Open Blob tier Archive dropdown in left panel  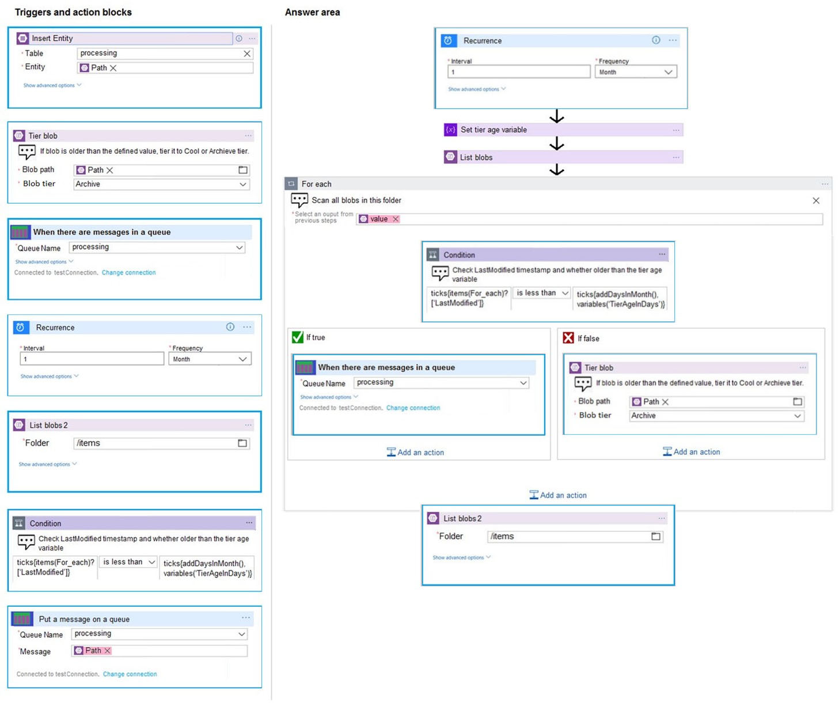coord(242,184)
